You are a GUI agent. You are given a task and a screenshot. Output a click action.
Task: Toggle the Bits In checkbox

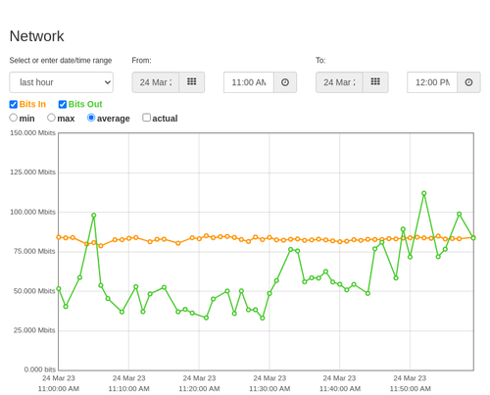[x=14, y=104]
